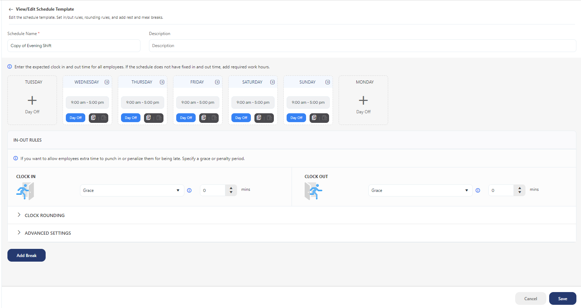Click info icon next to Clock In Grace
Screen dimensions: 581x308
tap(189, 190)
